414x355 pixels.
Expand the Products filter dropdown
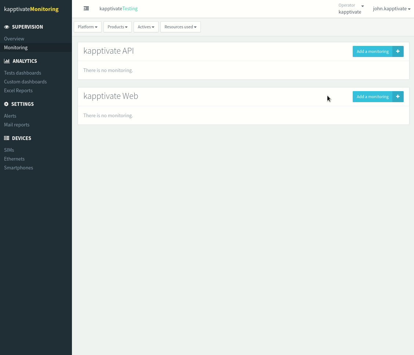[x=117, y=27]
